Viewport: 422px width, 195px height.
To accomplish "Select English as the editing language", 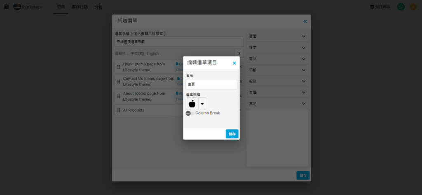I will (x=152, y=53).
